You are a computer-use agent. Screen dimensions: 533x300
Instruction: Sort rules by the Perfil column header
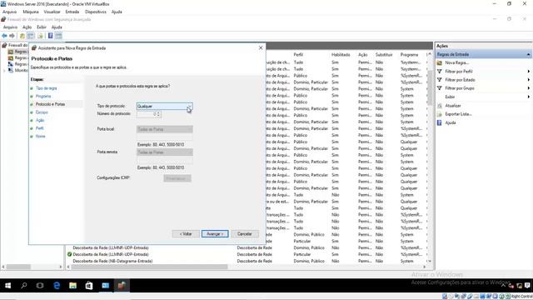[x=298, y=55]
